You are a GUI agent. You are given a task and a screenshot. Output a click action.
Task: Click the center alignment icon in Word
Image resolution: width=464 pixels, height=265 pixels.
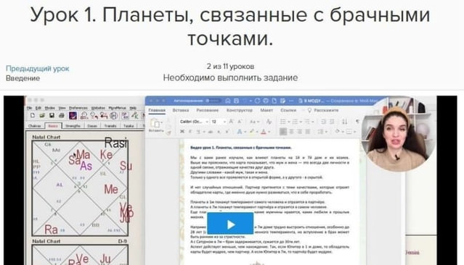(x=291, y=131)
